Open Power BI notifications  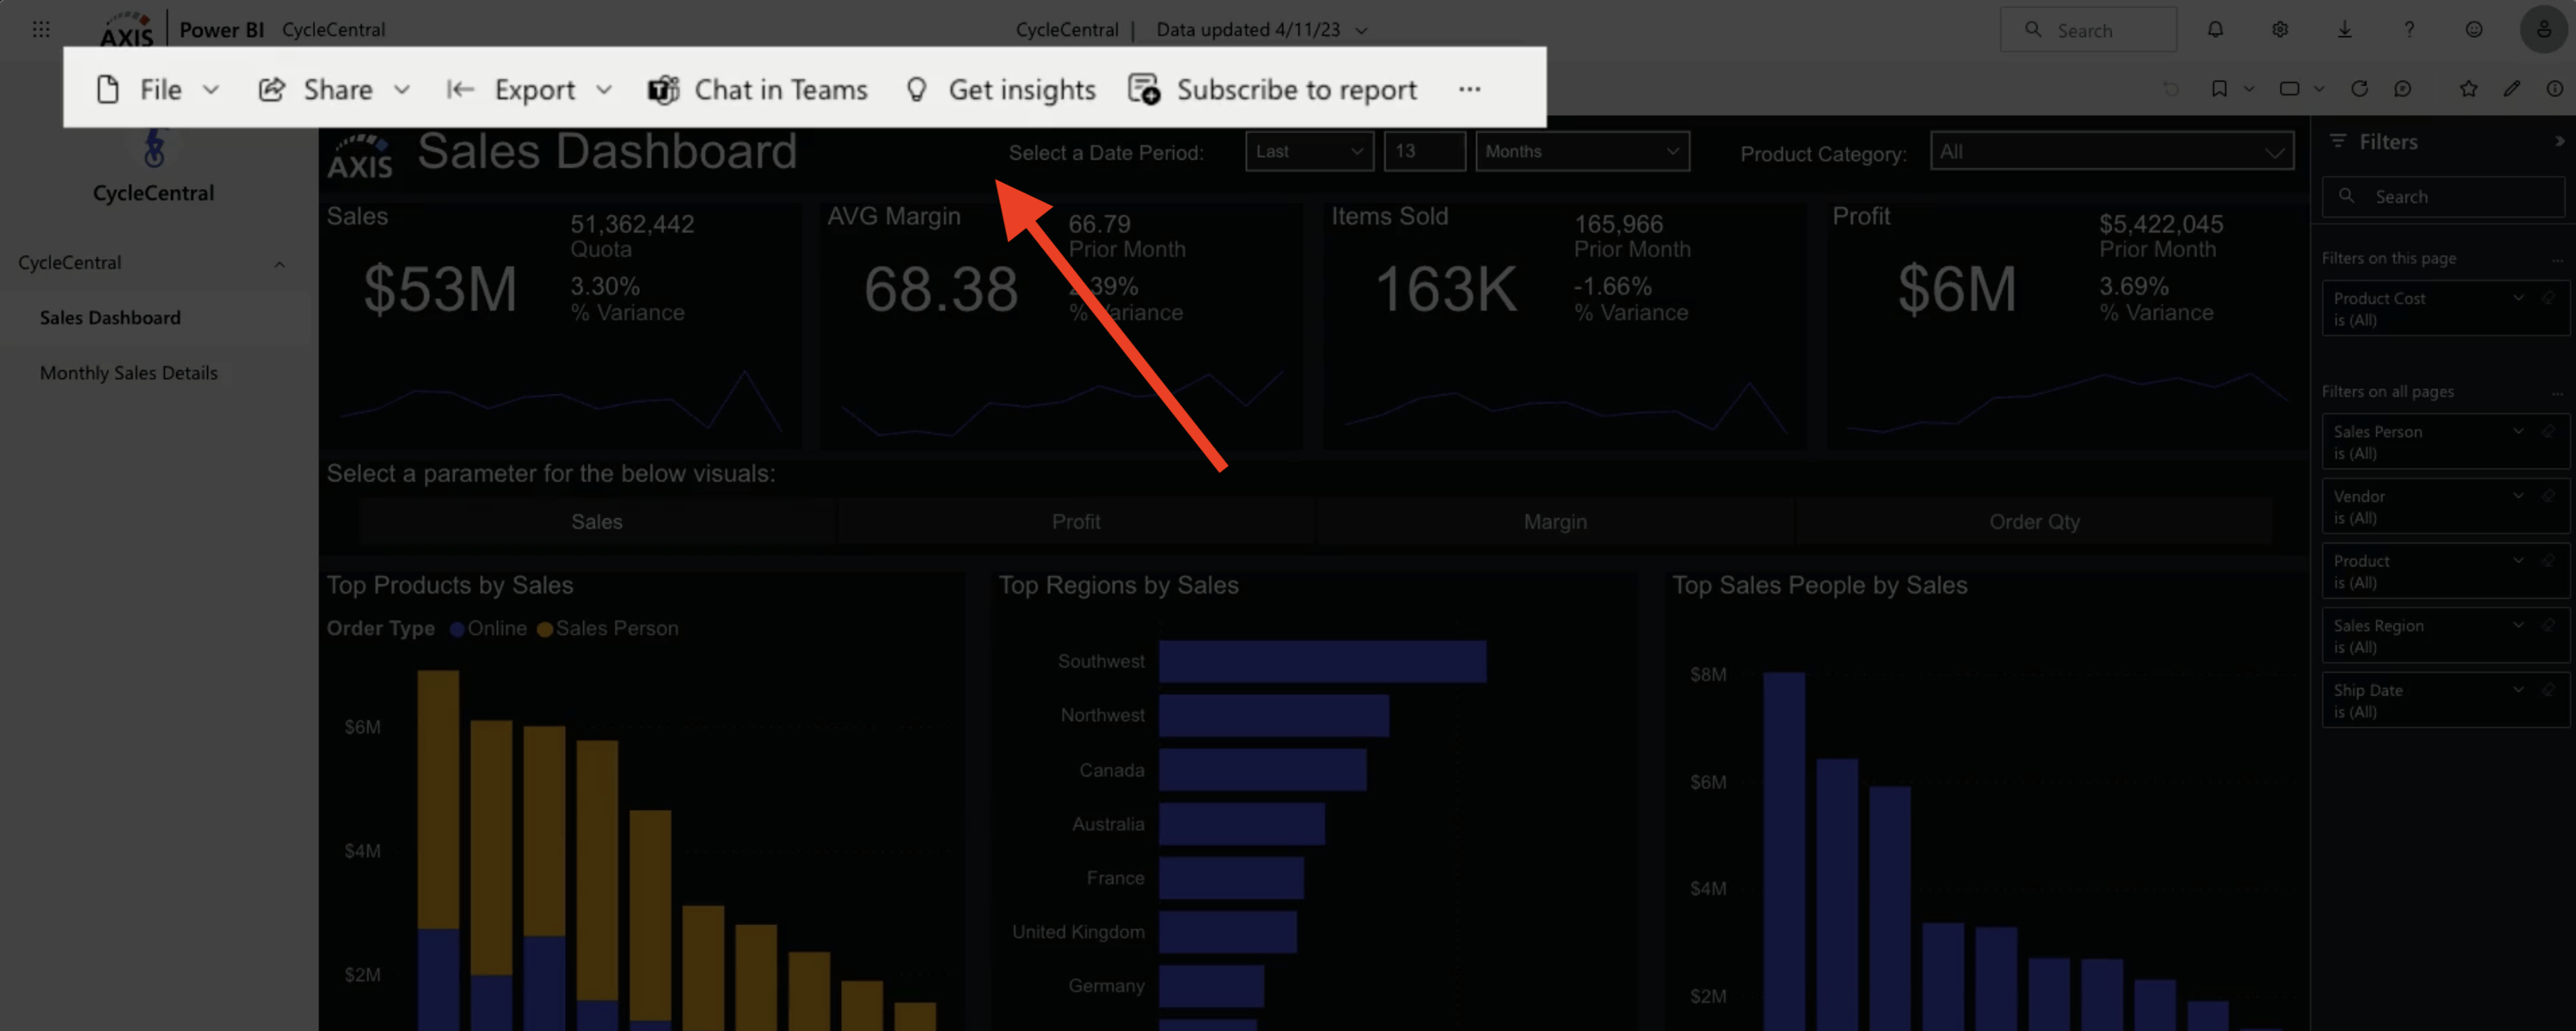pos(2216,29)
